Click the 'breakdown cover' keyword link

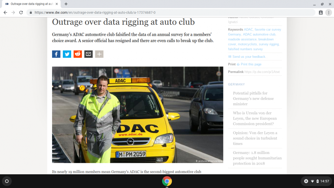coord(251,42)
